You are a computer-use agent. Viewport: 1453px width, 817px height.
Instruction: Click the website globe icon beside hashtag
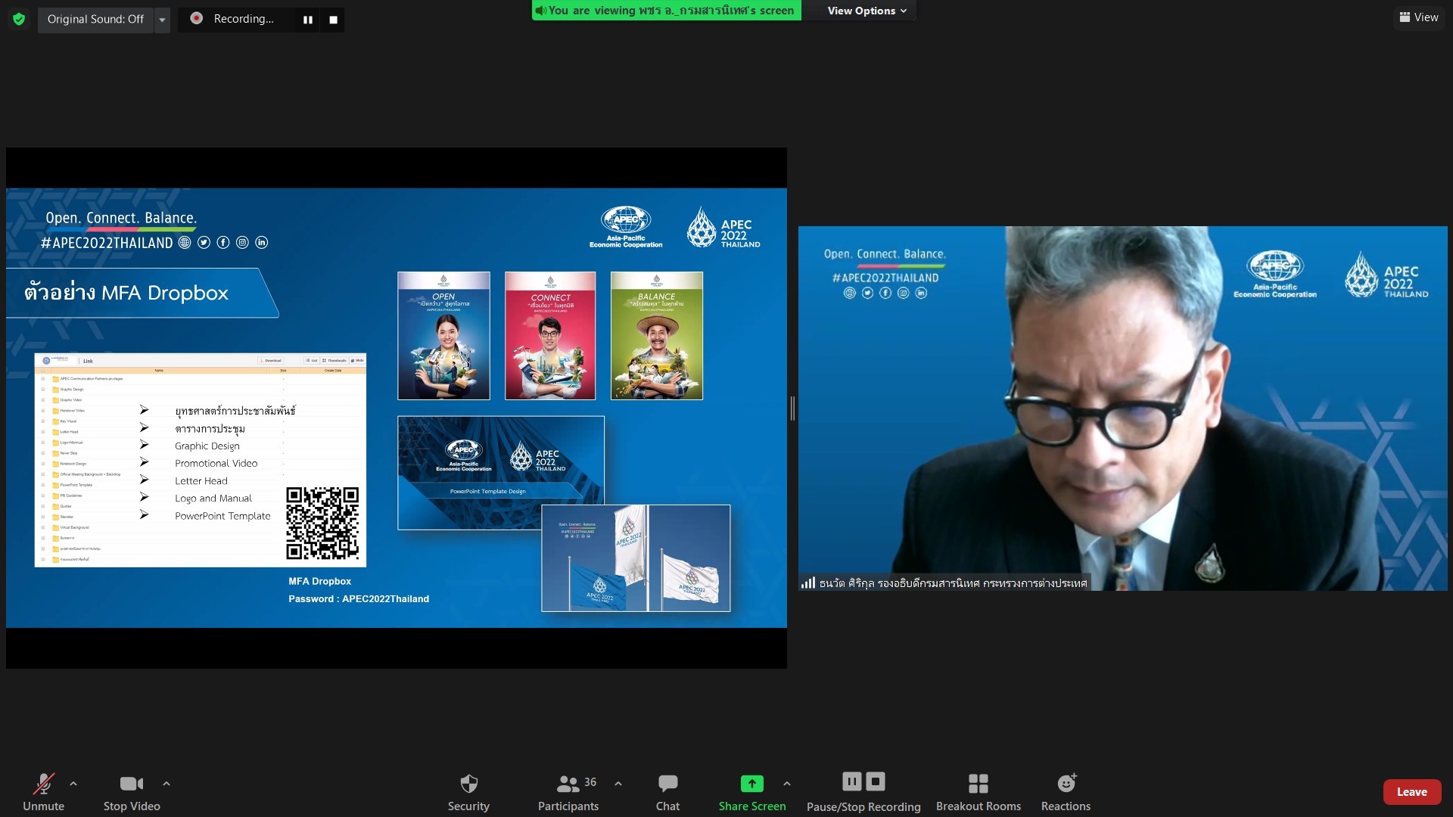pos(185,242)
